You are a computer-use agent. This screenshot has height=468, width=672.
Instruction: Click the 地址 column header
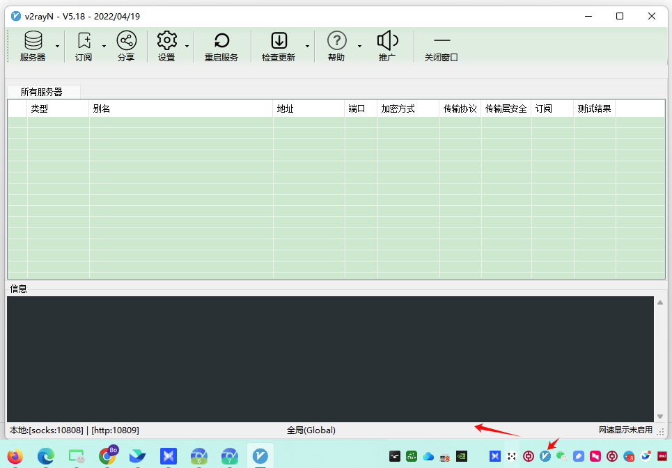pos(308,108)
